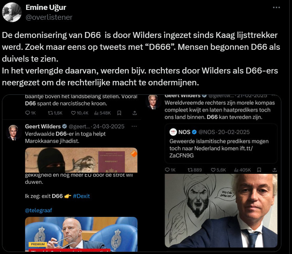Bookmark the tweet with 548K views
This screenshot has height=254, width=292.
(119, 113)
